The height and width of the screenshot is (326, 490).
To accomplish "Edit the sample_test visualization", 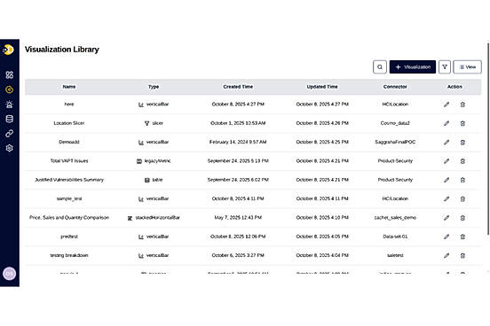I will coord(447,198).
